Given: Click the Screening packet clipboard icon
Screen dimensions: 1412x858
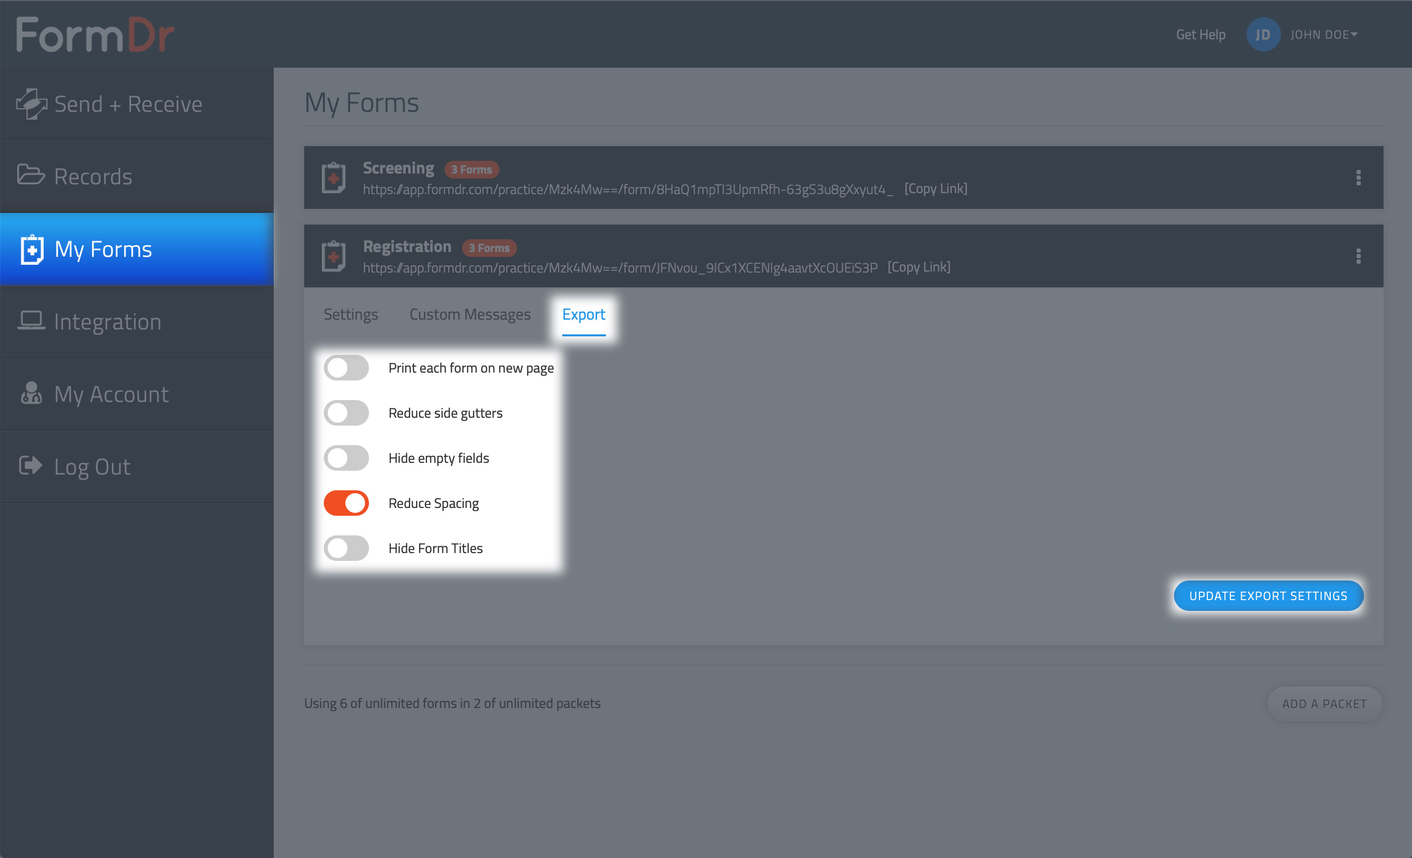Looking at the screenshot, I should tap(334, 178).
